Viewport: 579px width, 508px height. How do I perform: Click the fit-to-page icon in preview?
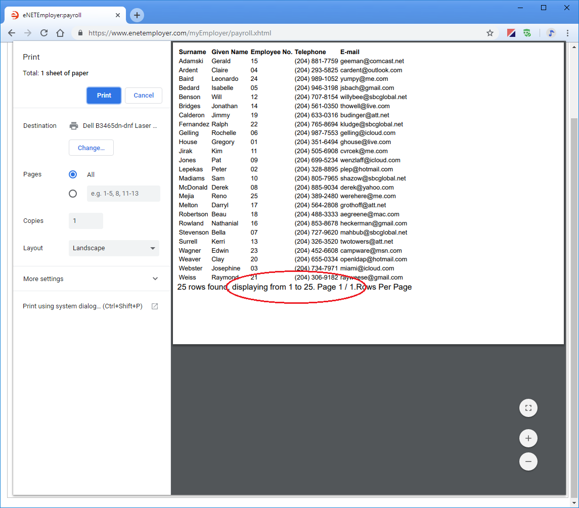528,408
